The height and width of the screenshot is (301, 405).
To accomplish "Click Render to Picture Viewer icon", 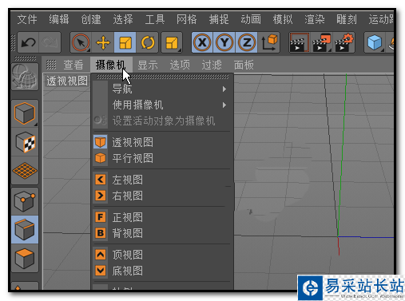I will [321, 42].
